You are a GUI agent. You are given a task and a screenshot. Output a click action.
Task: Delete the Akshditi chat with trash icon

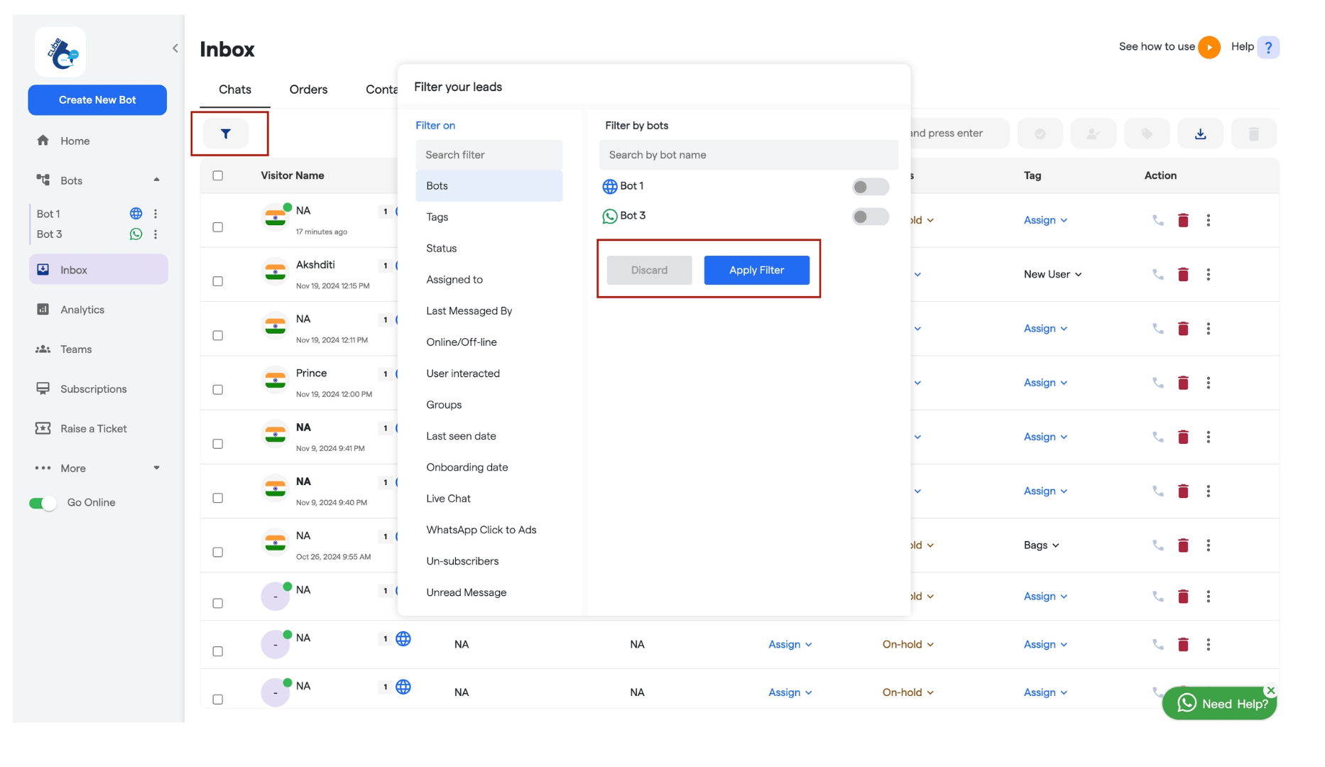pos(1183,274)
